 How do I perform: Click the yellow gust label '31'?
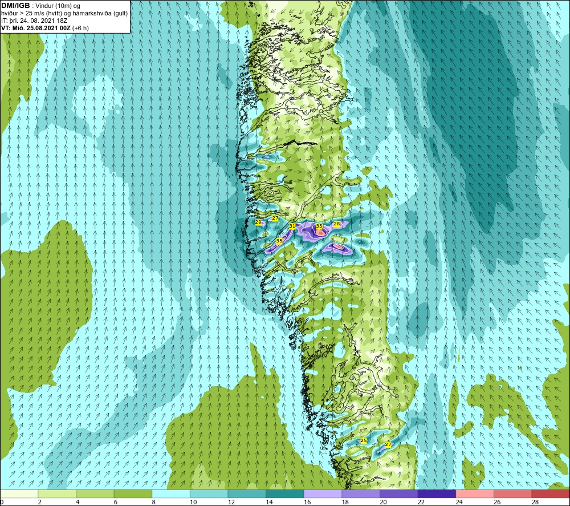292,226
